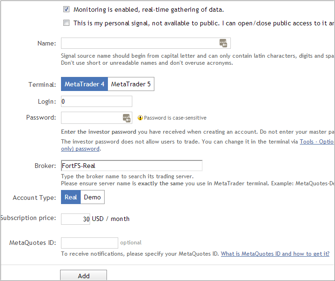Focus the signal Name input field
This screenshot has width=335, height=281.
146,43
